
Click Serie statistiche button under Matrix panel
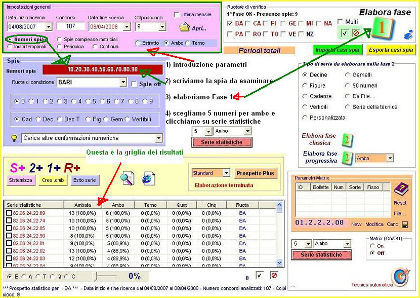(x=321, y=255)
